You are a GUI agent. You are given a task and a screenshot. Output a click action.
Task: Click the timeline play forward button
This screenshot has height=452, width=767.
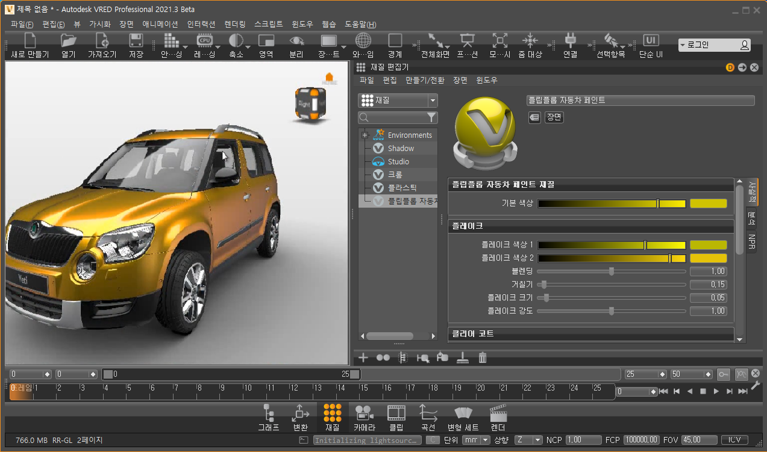[716, 391]
